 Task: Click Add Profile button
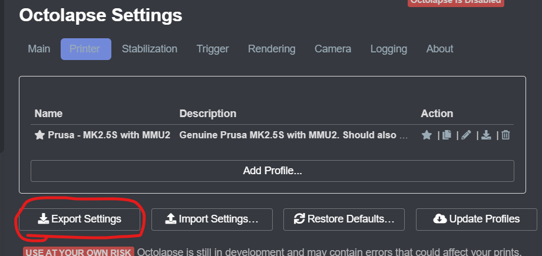272,171
